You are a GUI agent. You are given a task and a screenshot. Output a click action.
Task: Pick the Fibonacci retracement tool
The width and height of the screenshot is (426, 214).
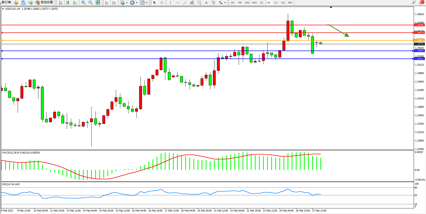pos(199,3)
